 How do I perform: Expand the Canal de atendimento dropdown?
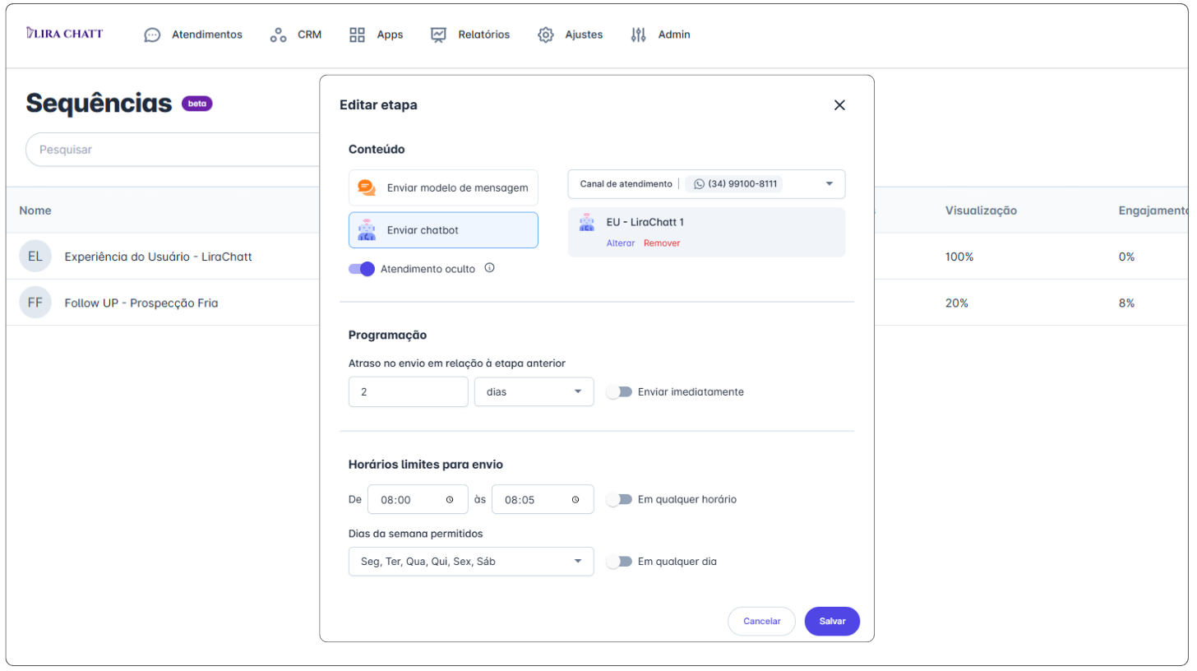coord(829,184)
